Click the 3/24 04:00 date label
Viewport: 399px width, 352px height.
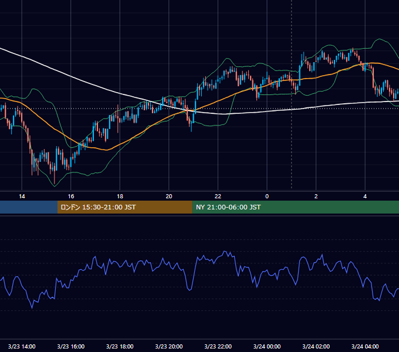(x=365, y=346)
